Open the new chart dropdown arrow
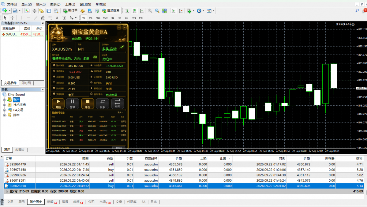Screen dimensions: 367x207 (9, 11)
